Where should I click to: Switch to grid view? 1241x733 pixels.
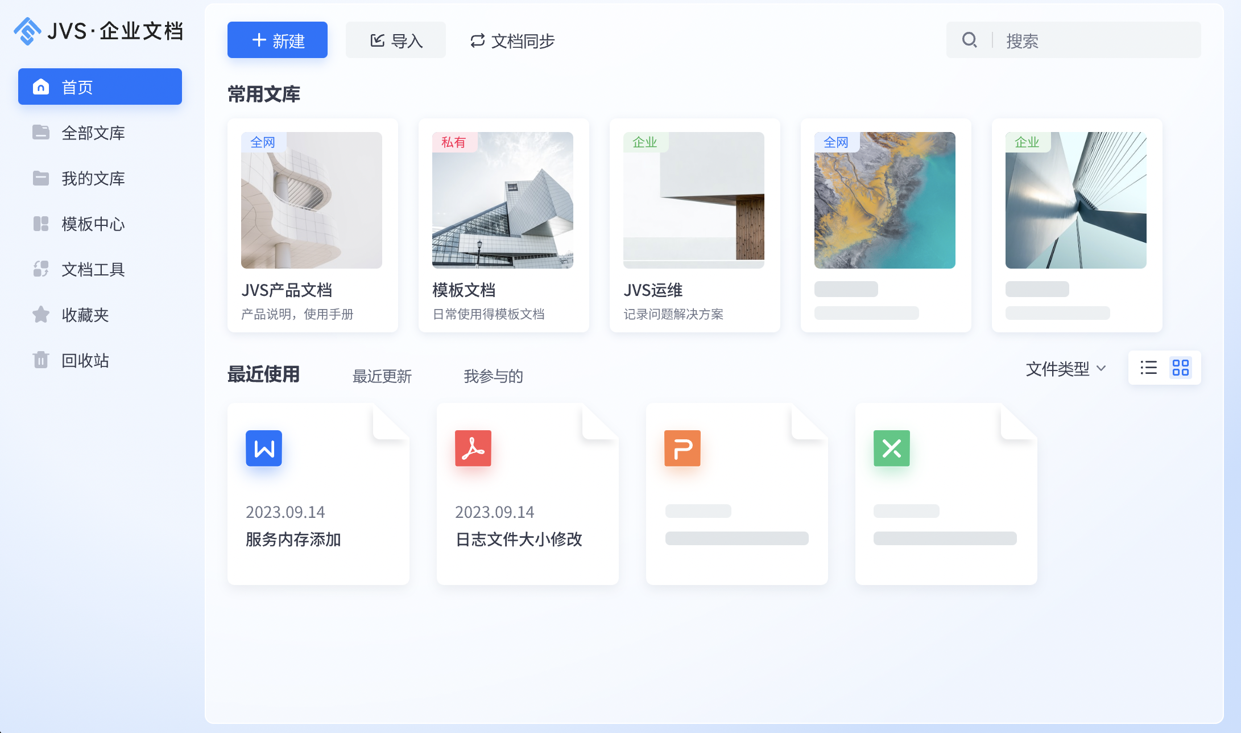coord(1181,368)
